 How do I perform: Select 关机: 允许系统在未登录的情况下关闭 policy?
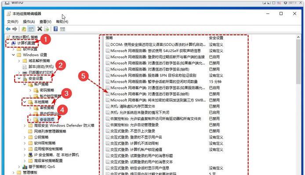[x=140, y=112]
